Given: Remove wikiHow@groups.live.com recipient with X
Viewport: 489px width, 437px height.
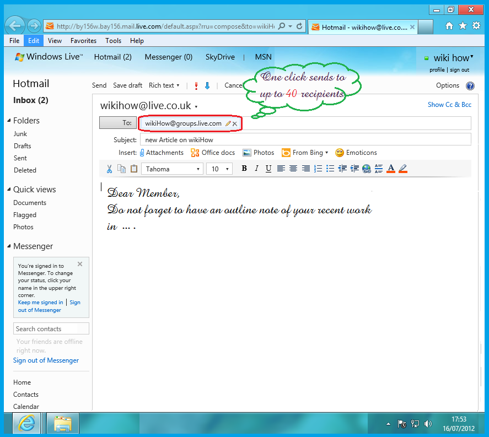Looking at the screenshot, I should [x=235, y=124].
